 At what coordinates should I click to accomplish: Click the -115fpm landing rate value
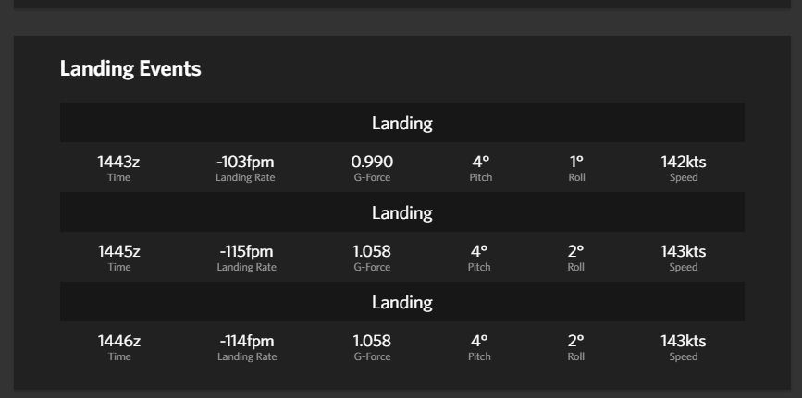point(247,251)
